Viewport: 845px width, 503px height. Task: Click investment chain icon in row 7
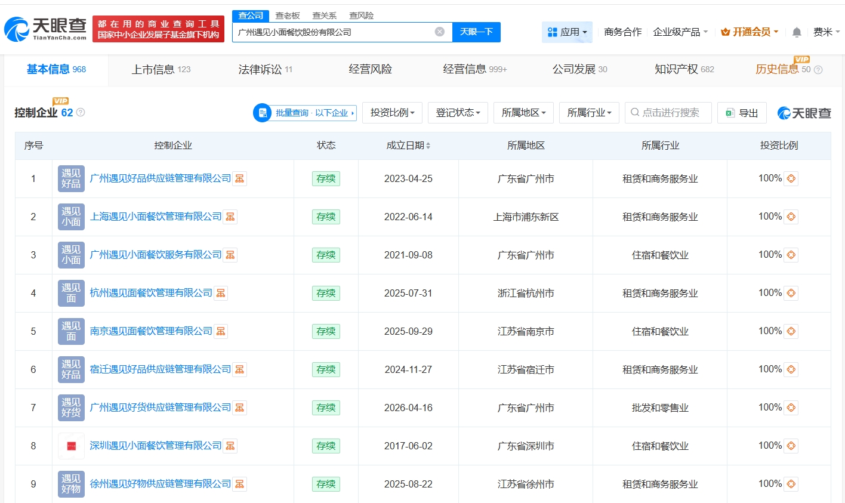click(x=791, y=408)
